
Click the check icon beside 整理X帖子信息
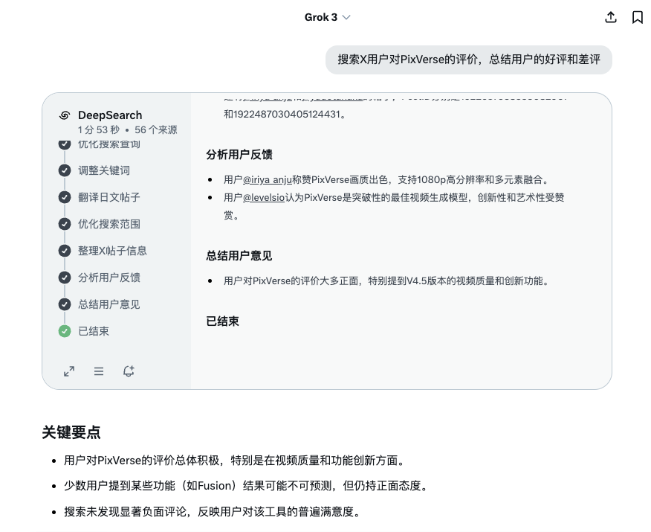65,251
